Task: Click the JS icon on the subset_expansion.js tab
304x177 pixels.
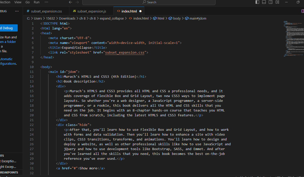Action: pos(74,11)
